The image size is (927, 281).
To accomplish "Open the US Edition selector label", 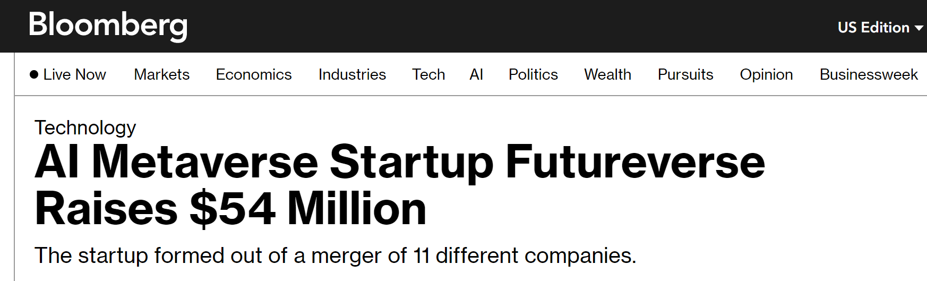I will tap(873, 28).
